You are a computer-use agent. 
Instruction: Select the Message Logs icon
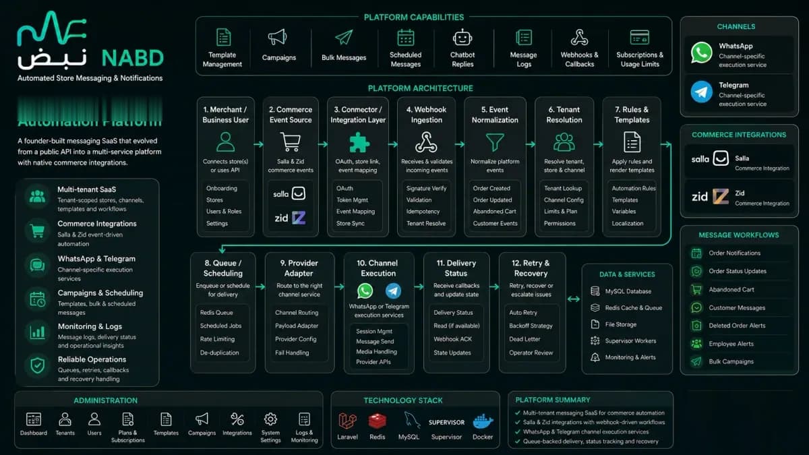(x=523, y=38)
